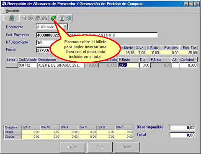
Task: Click the greyed binoculars search icon
Action: pos(45,18)
